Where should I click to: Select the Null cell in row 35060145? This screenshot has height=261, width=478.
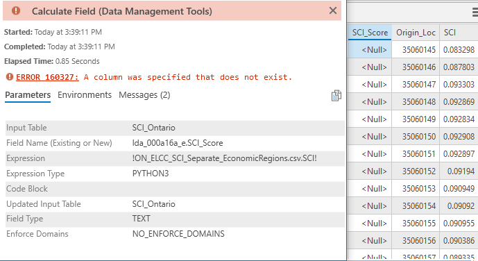pyautogui.click(x=370, y=50)
